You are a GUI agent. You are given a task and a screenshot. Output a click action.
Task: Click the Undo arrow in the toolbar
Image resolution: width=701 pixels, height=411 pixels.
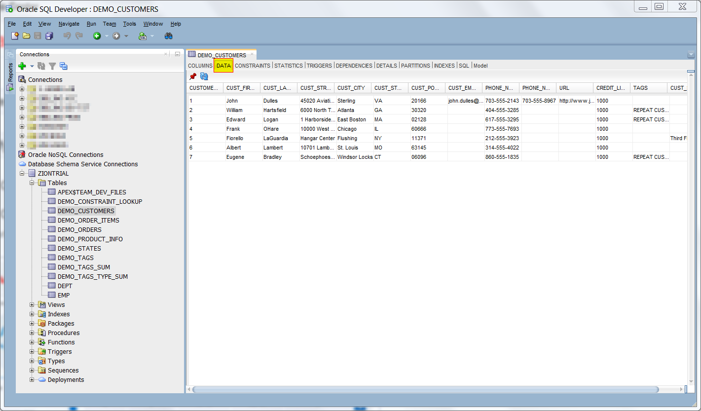(67, 36)
